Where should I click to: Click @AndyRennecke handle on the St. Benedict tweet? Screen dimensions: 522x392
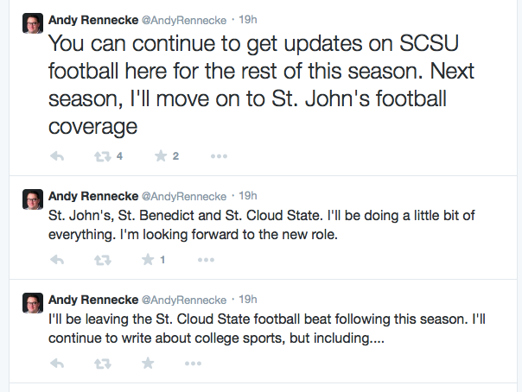[x=188, y=196]
